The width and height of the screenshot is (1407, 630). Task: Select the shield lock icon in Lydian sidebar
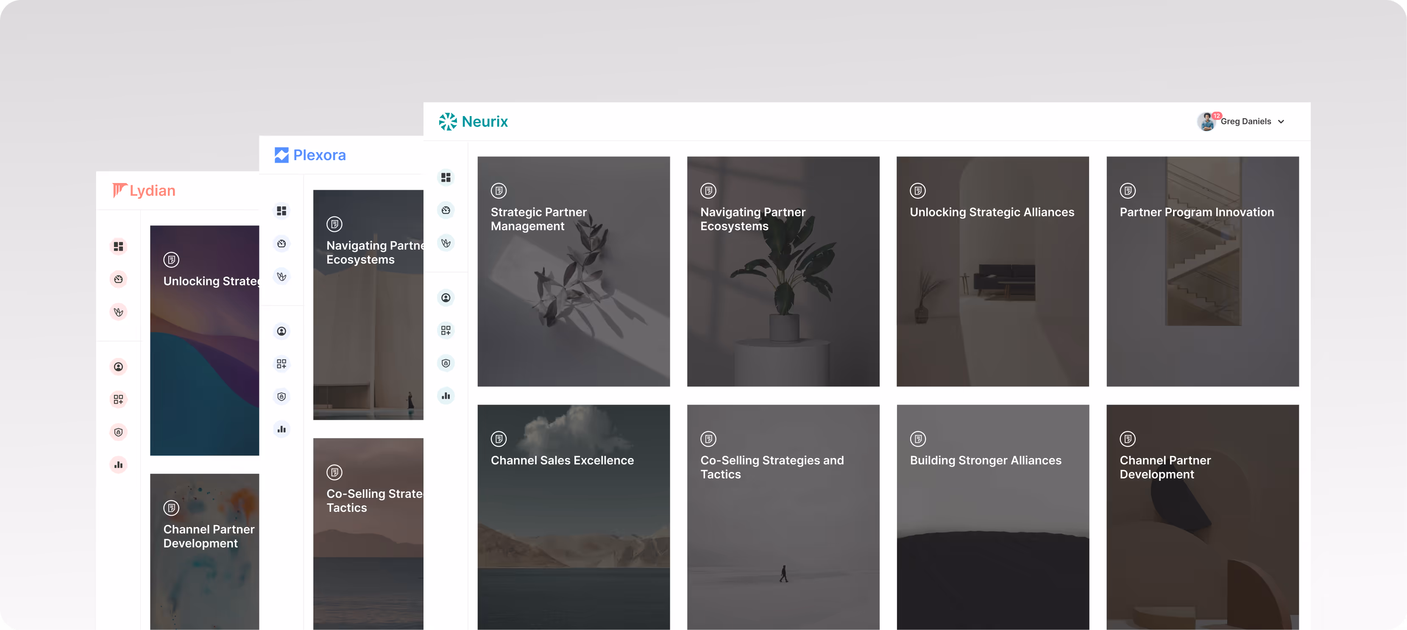[x=118, y=432]
